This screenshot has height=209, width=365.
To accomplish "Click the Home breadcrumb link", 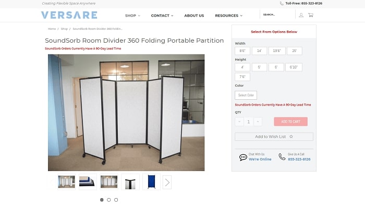I will [x=52, y=29].
